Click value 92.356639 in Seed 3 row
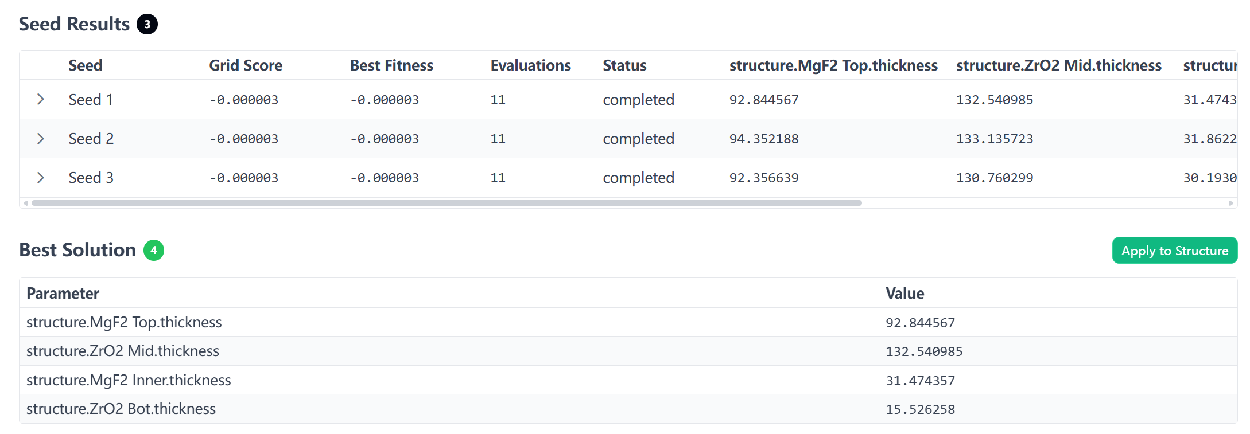The height and width of the screenshot is (434, 1250). click(764, 178)
